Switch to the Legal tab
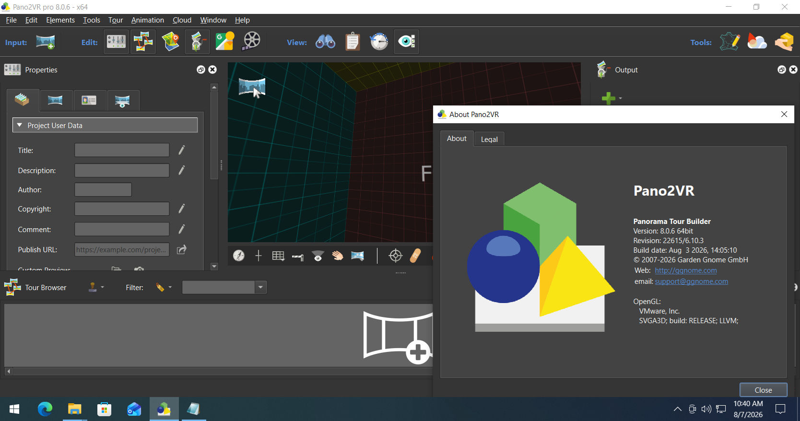Screen dimensions: 800x421 tap(489, 139)
